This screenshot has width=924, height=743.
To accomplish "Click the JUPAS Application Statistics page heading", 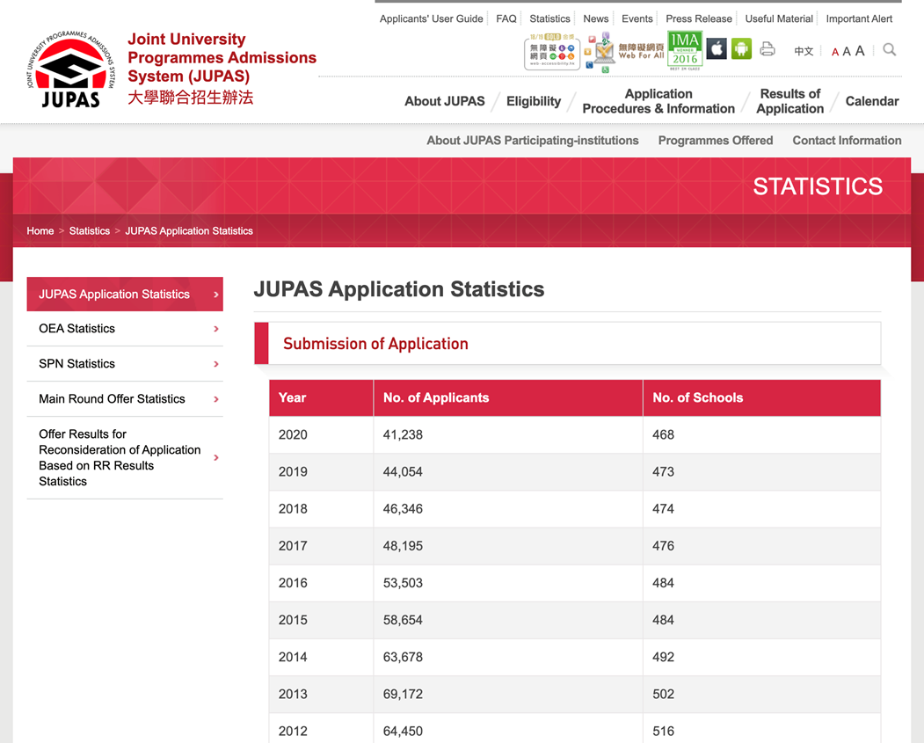I will [x=399, y=289].
